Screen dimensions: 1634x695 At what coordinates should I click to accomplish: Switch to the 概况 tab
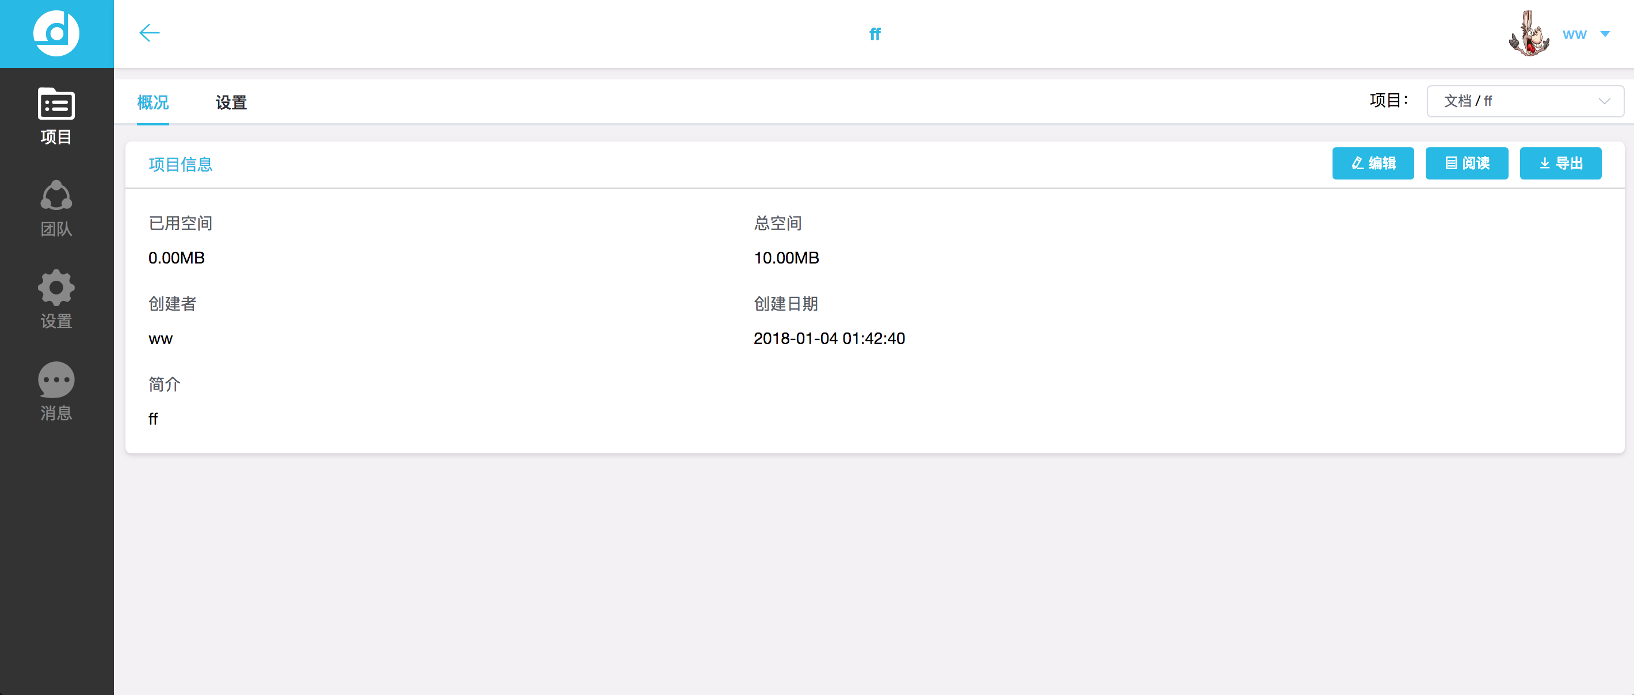(153, 102)
